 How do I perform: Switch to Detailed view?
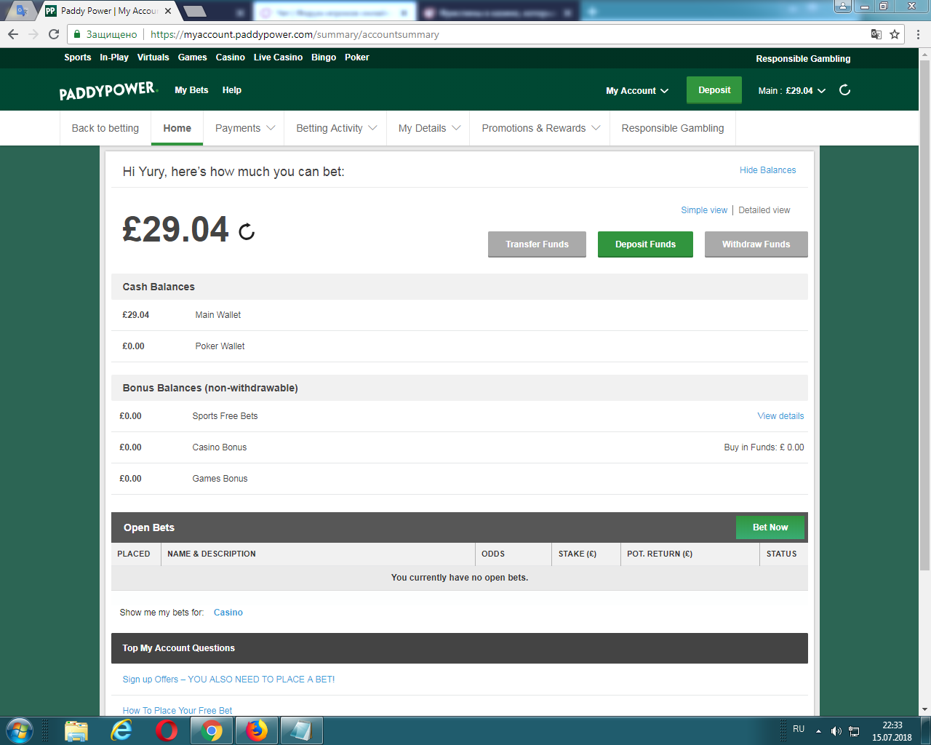[764, 210]
